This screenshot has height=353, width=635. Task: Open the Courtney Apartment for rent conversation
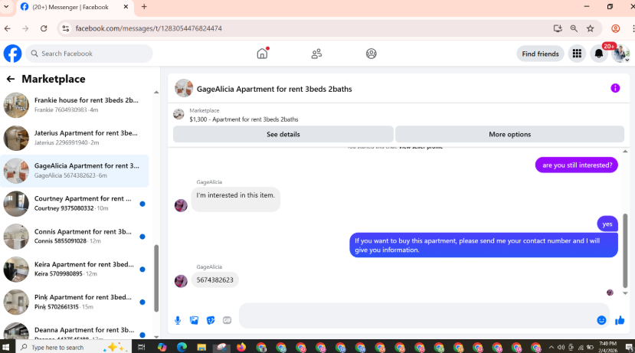(74, 204)
